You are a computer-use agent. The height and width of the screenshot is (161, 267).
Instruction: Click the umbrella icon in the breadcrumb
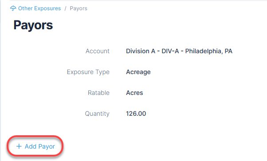[x=13, y=8]
